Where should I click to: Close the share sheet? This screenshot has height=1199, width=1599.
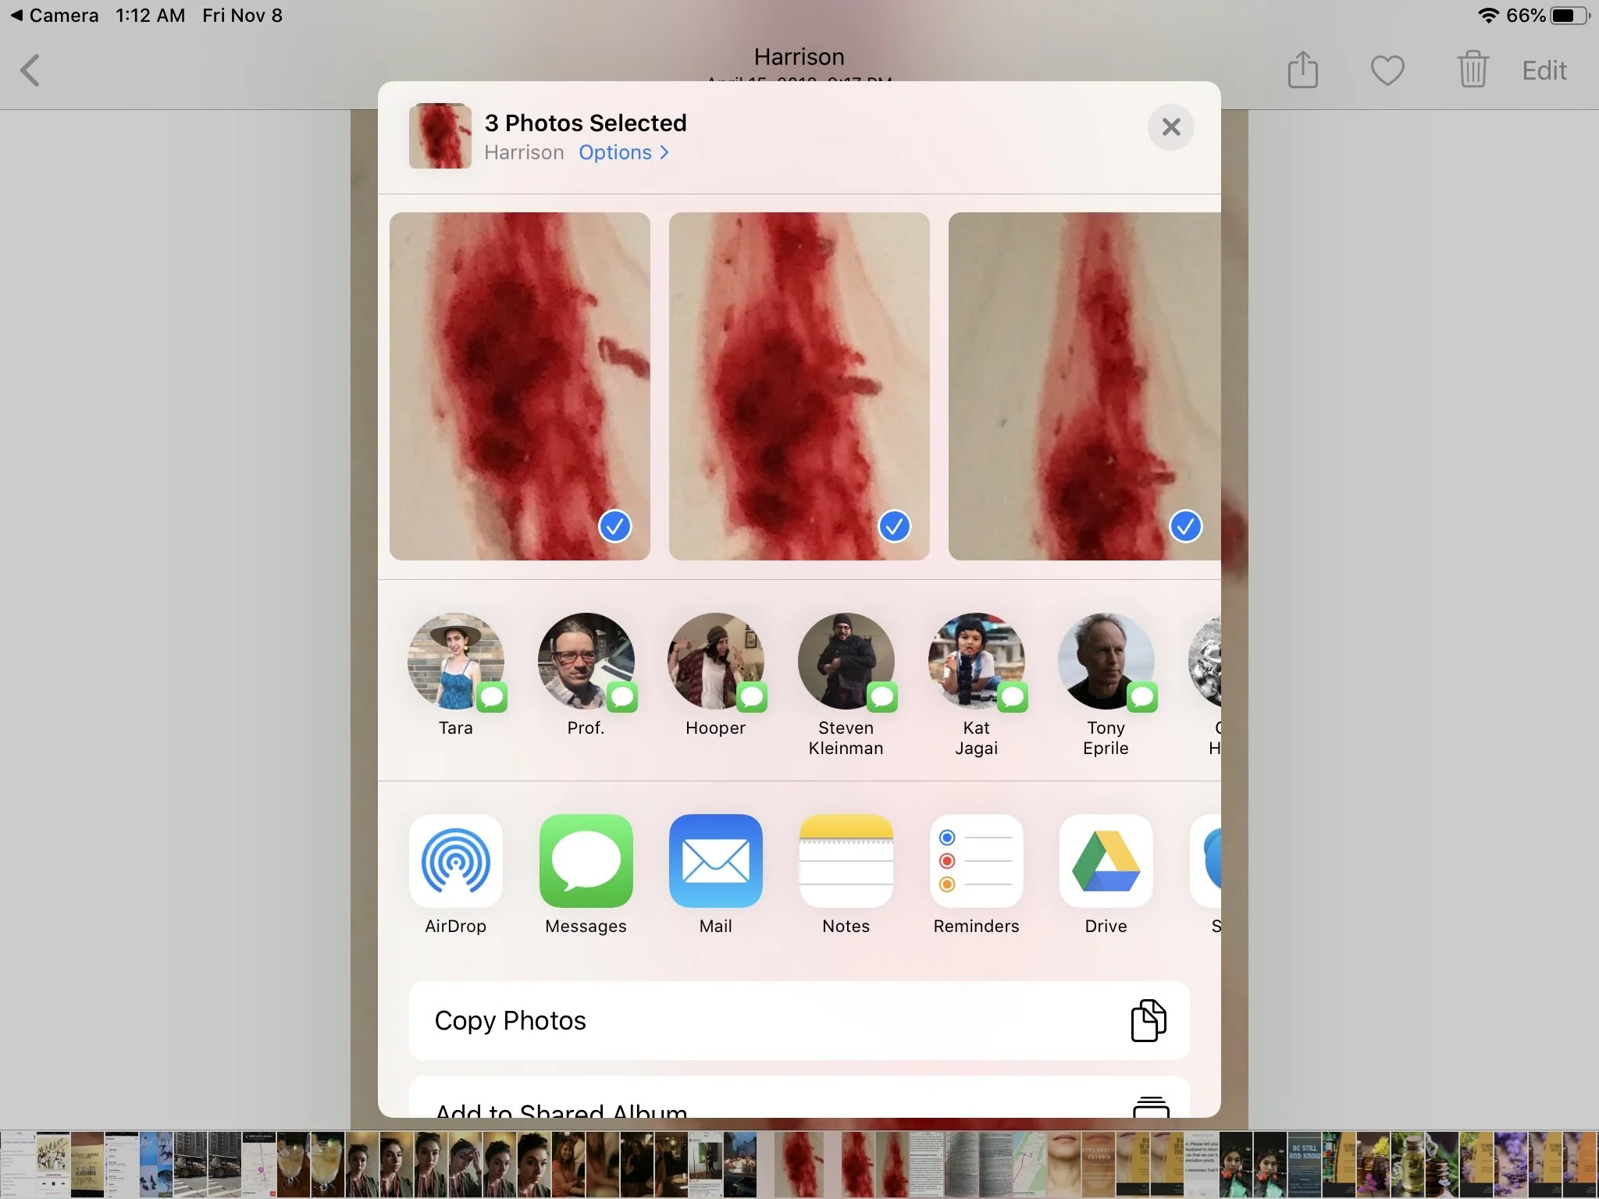point(1170,127)
